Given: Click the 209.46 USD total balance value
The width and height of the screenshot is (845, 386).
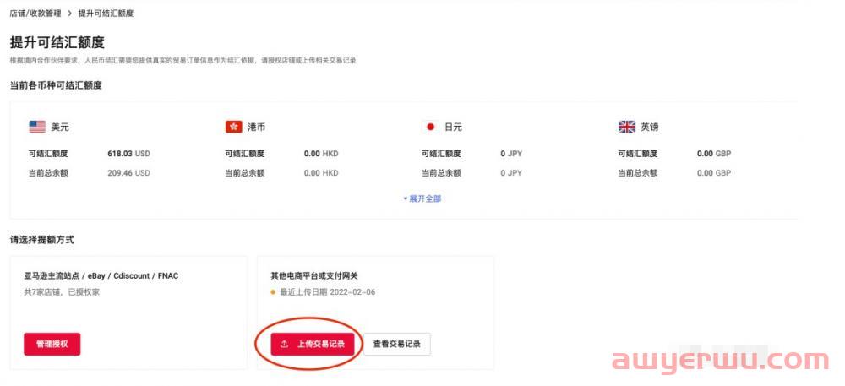Looking at the screenshot, I should (x=128, y=173).
